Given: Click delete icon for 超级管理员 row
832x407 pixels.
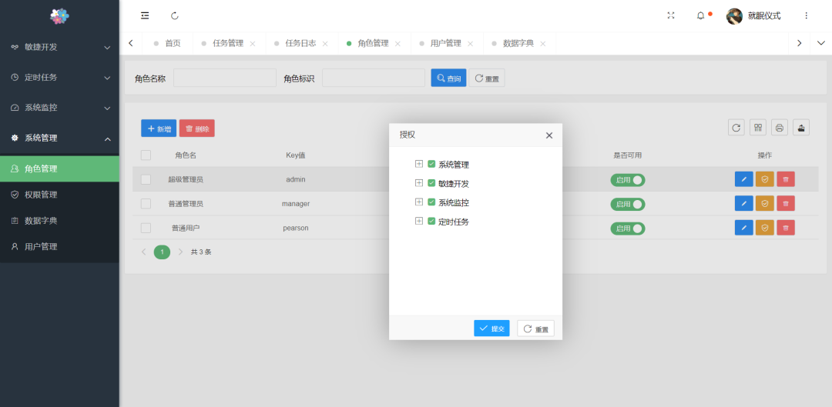Looking at the screenshot, I should (786, 179).
